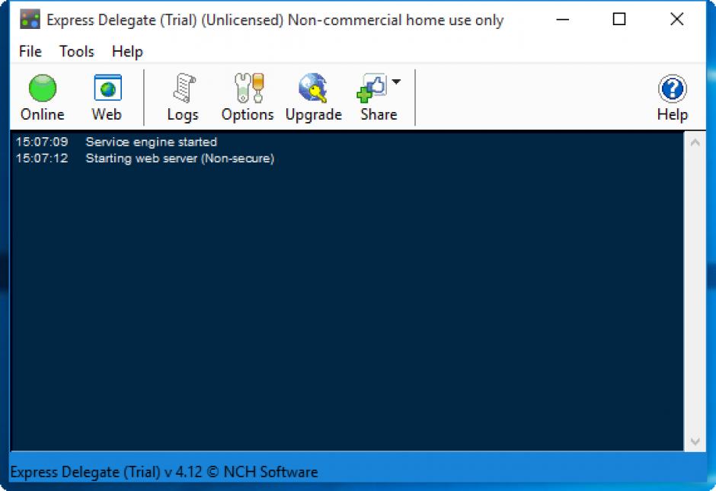Toggle the green Online status button
Image resolution: width=716 pixels, height=491 pixels.
[43, 97]
